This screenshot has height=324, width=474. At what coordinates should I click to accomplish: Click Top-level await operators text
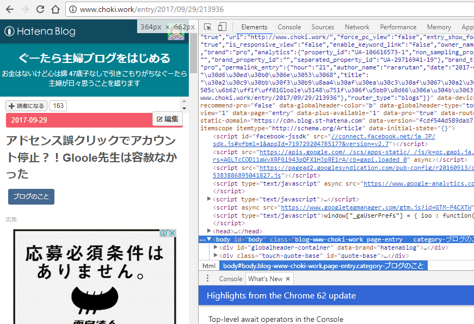point(276,319)
